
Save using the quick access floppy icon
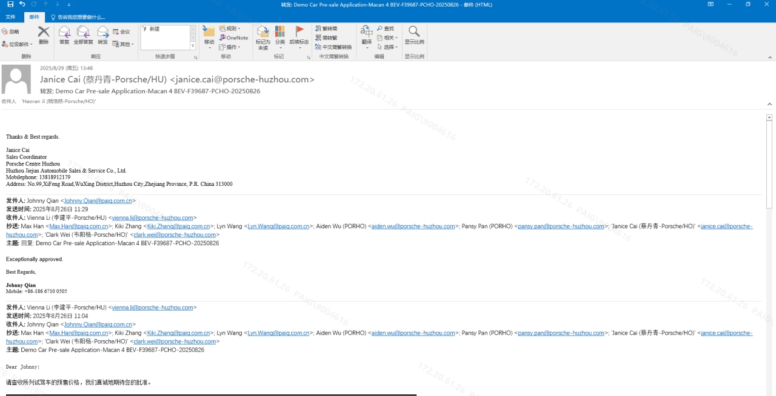pos(10,4)
